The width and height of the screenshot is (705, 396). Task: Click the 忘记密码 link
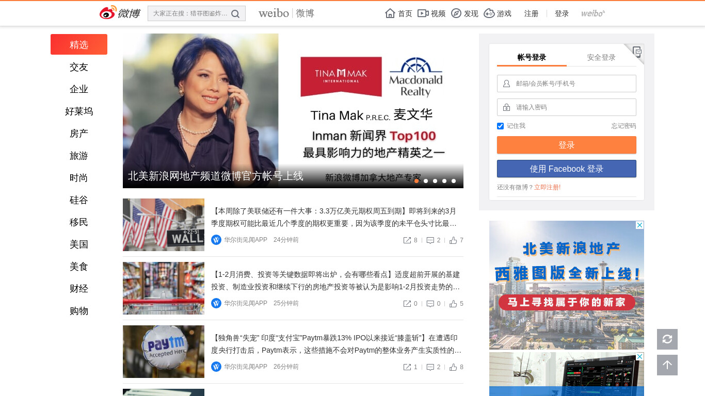click(623, 126)
